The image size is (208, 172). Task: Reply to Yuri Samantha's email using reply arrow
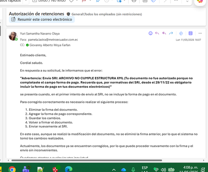point(157,33)
